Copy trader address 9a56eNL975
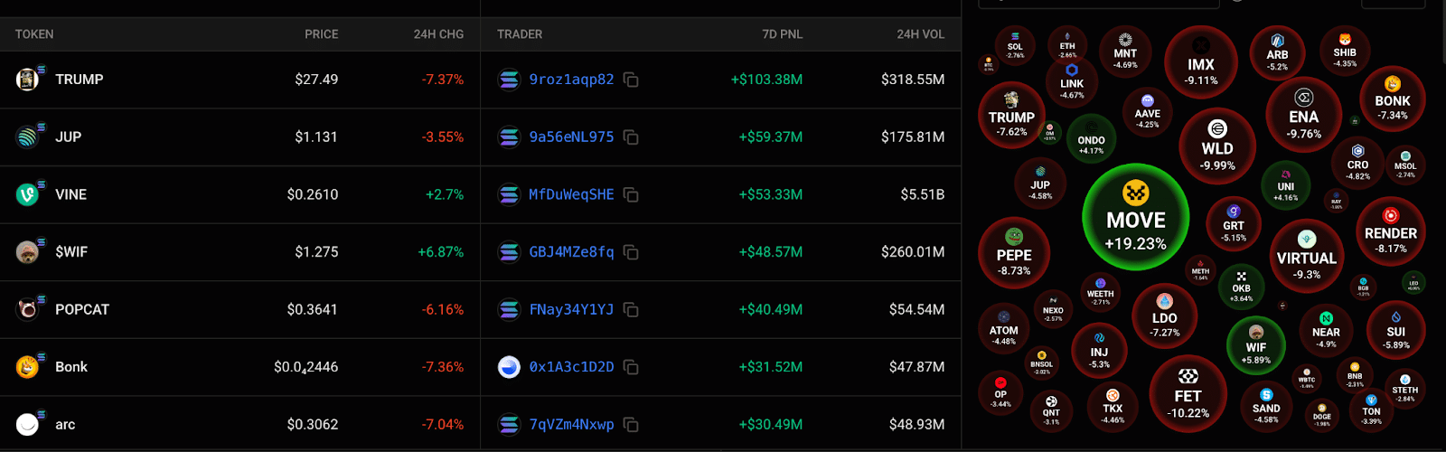 click(631, 137)
